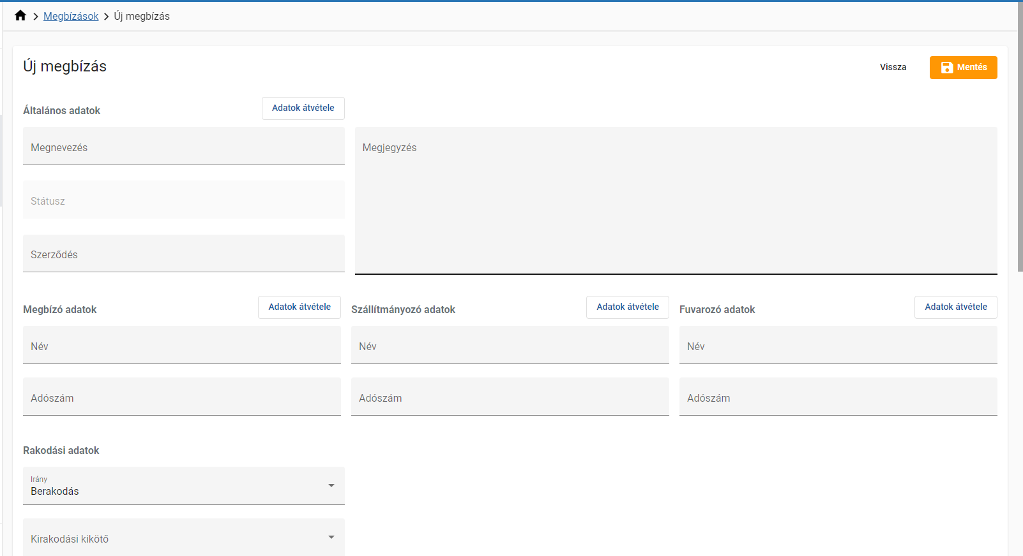Open the Irány dropdown showing Berakodás
The height and width of the screenshot is (556, 1023).
click(x=183, y=486)
